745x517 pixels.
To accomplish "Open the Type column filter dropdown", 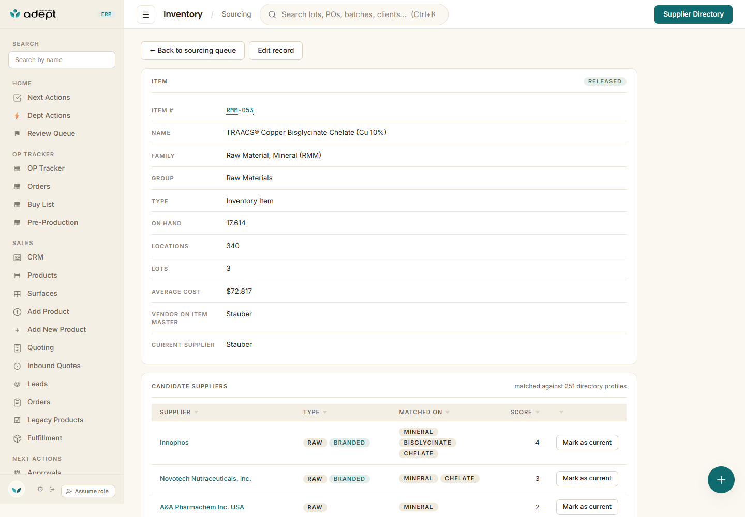I will click(325, 413).
